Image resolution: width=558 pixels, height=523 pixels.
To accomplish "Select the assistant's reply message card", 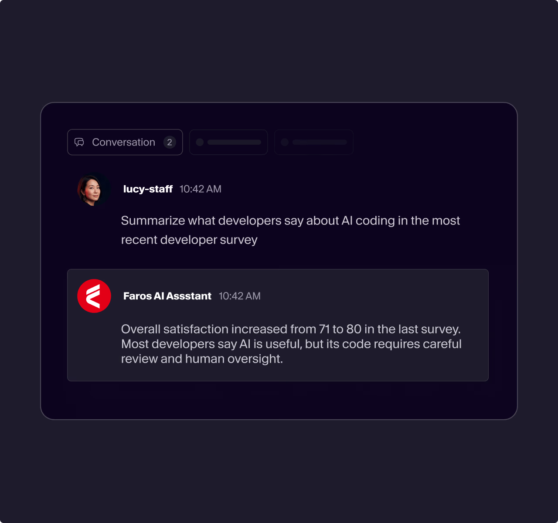I will pos(278,324).
